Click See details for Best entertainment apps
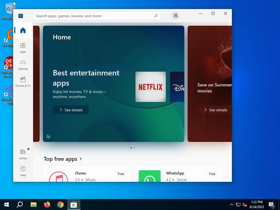280x210 pixels. (71, 110)
